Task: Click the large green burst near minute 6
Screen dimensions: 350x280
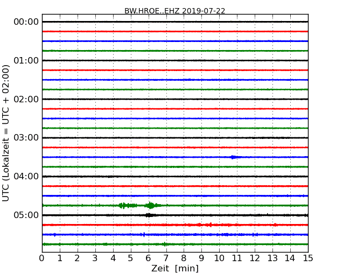Action: pyautogui.click(x=151, y=205)
